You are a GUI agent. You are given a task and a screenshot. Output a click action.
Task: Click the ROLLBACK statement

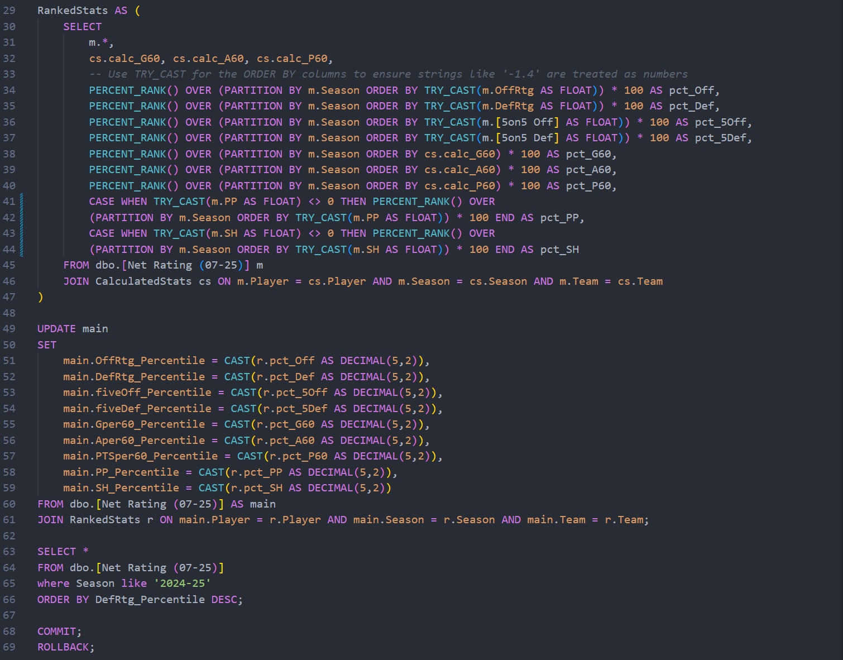coord(66,647)
